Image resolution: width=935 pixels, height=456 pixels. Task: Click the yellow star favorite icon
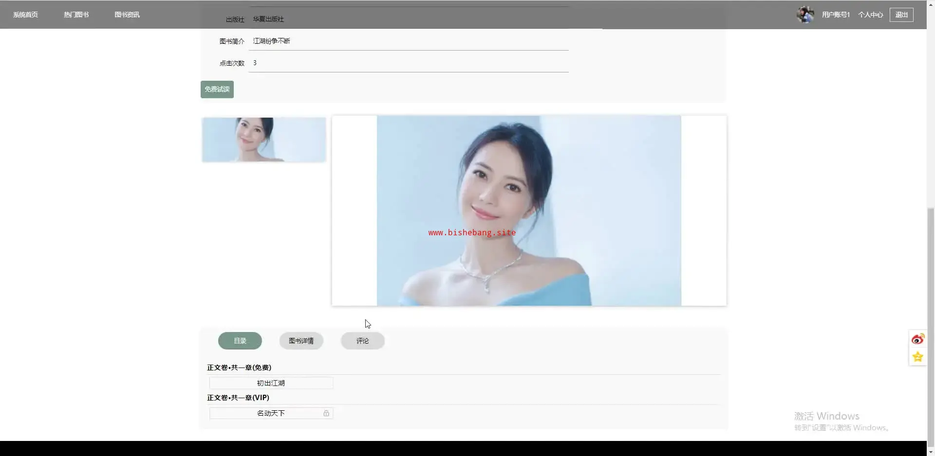click(917, 357)
